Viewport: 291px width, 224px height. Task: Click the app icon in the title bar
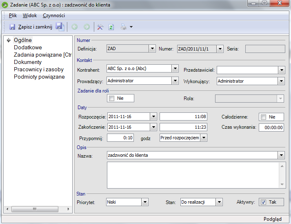coord(4,5)
